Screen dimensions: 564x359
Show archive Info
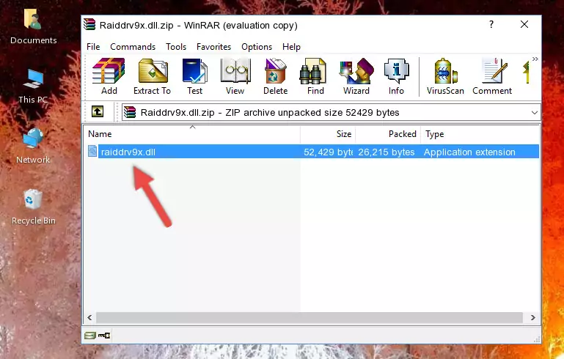pyautogui.click(x=396, y=76)
